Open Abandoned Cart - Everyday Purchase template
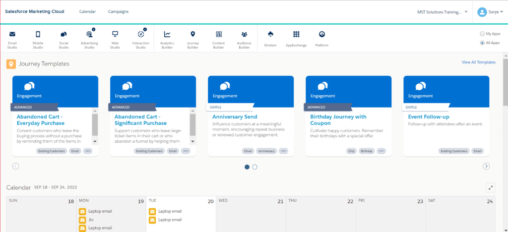 [x=41, y=120]
